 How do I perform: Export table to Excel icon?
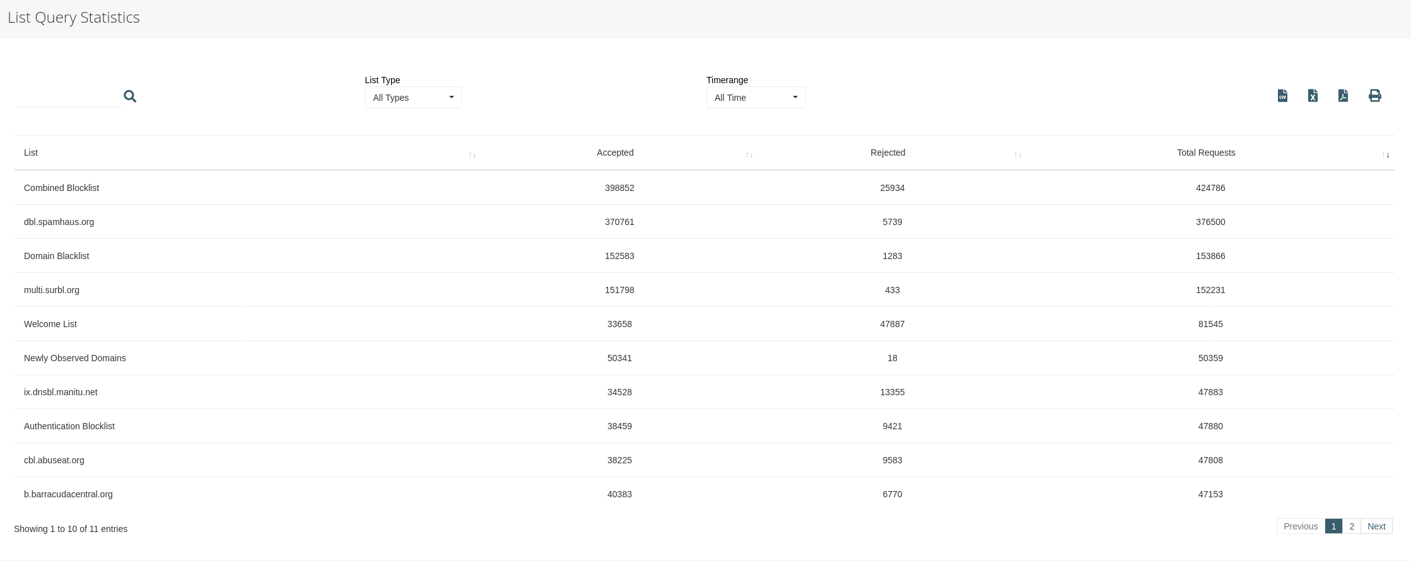coord(1313,96)
